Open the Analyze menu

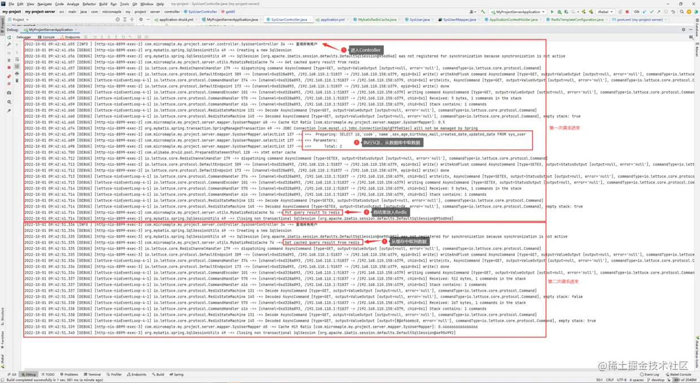click(x=73, y=4)
